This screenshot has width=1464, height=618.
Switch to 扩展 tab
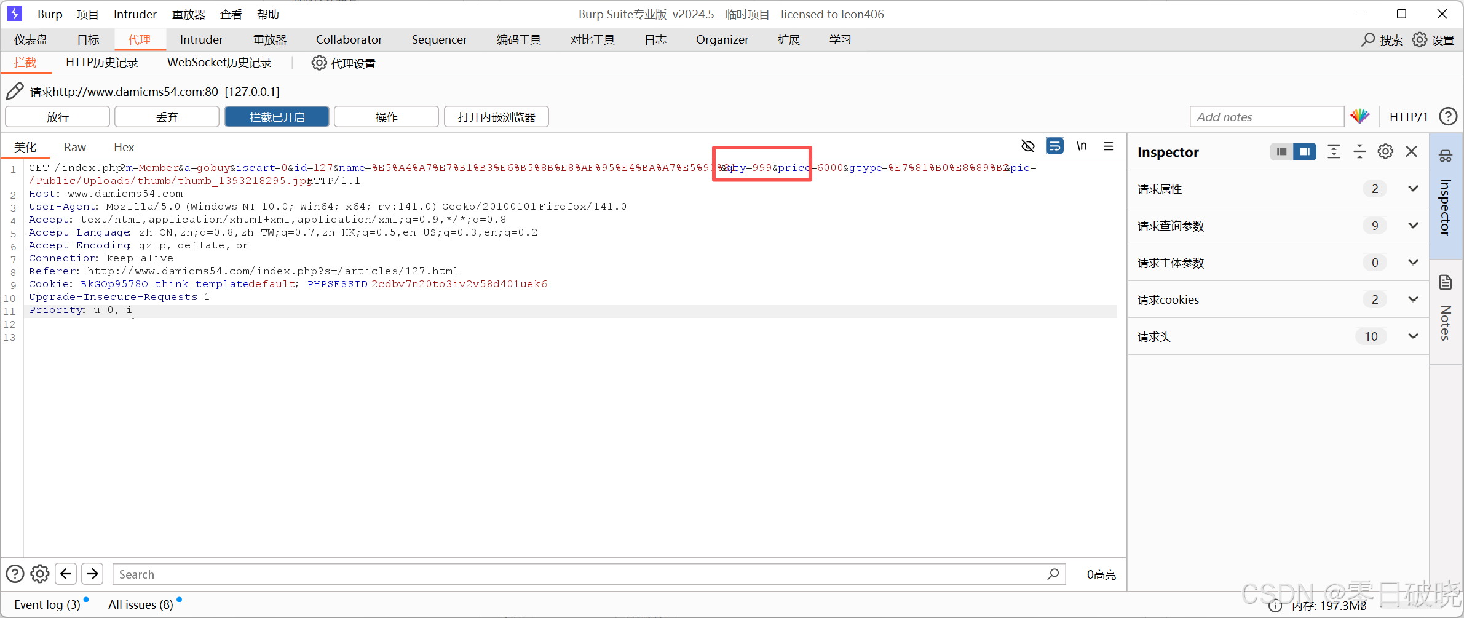pos(788,40)
